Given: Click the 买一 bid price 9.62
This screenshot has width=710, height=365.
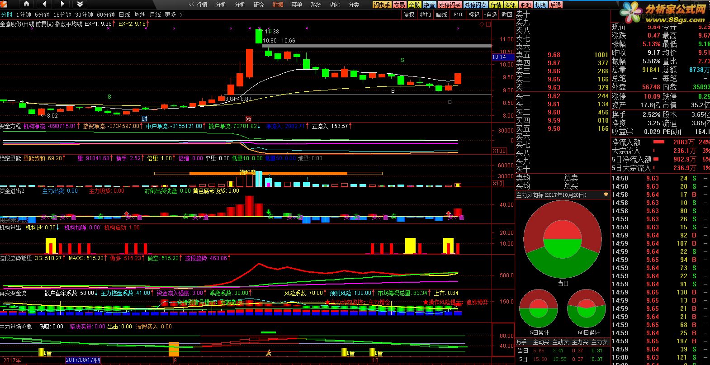Looking at the screenshot, I should tap(554, 96).
